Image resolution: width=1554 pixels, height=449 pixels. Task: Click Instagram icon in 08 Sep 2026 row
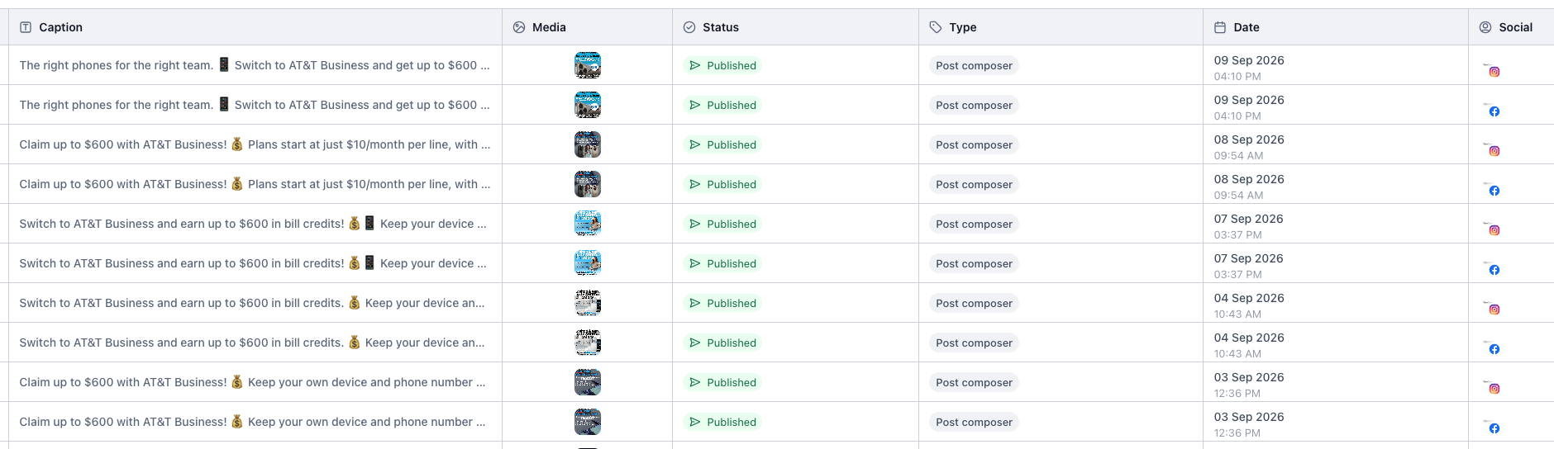coord(1494,151)
